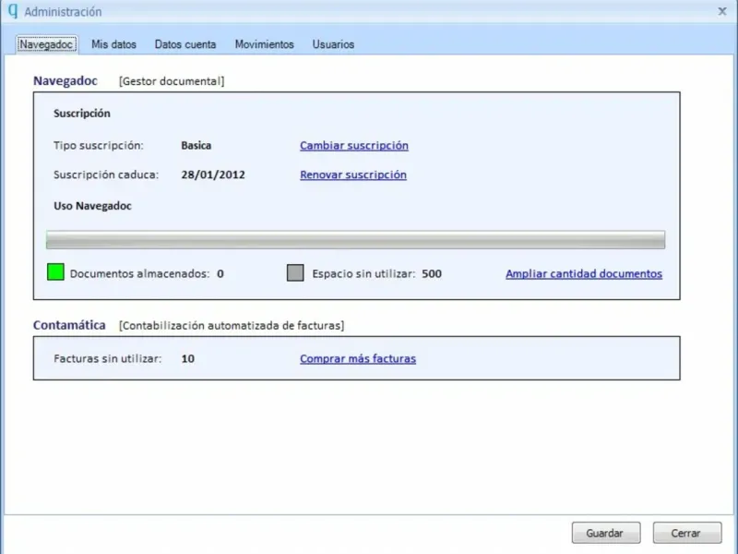Click the Uso Navegadoc heading
This screenshot has height=554, width=738.
92,206
